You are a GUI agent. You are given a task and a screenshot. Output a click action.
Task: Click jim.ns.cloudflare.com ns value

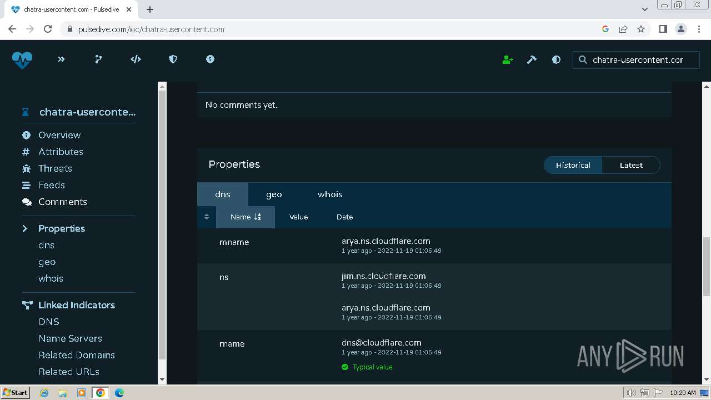click(384, 276)
